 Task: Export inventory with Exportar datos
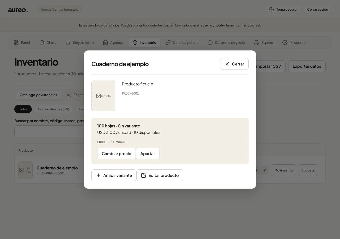307,66
